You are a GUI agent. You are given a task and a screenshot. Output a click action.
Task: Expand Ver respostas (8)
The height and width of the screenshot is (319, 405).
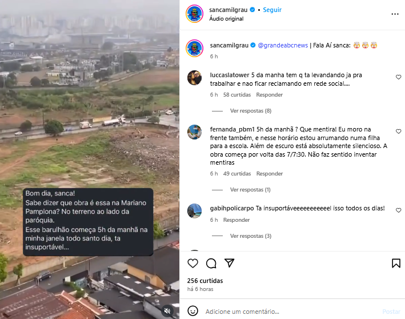pos(251,111)
